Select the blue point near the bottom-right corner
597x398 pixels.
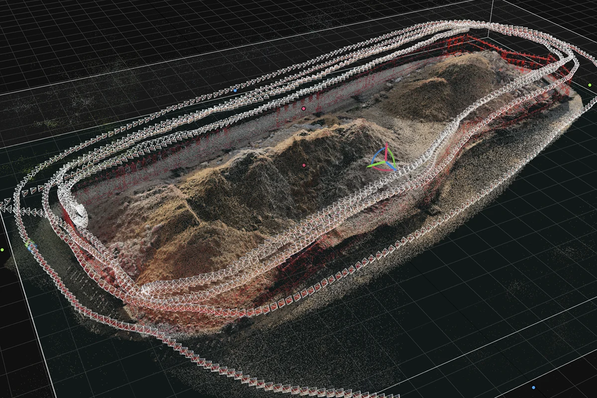click(x=533, y=387)
